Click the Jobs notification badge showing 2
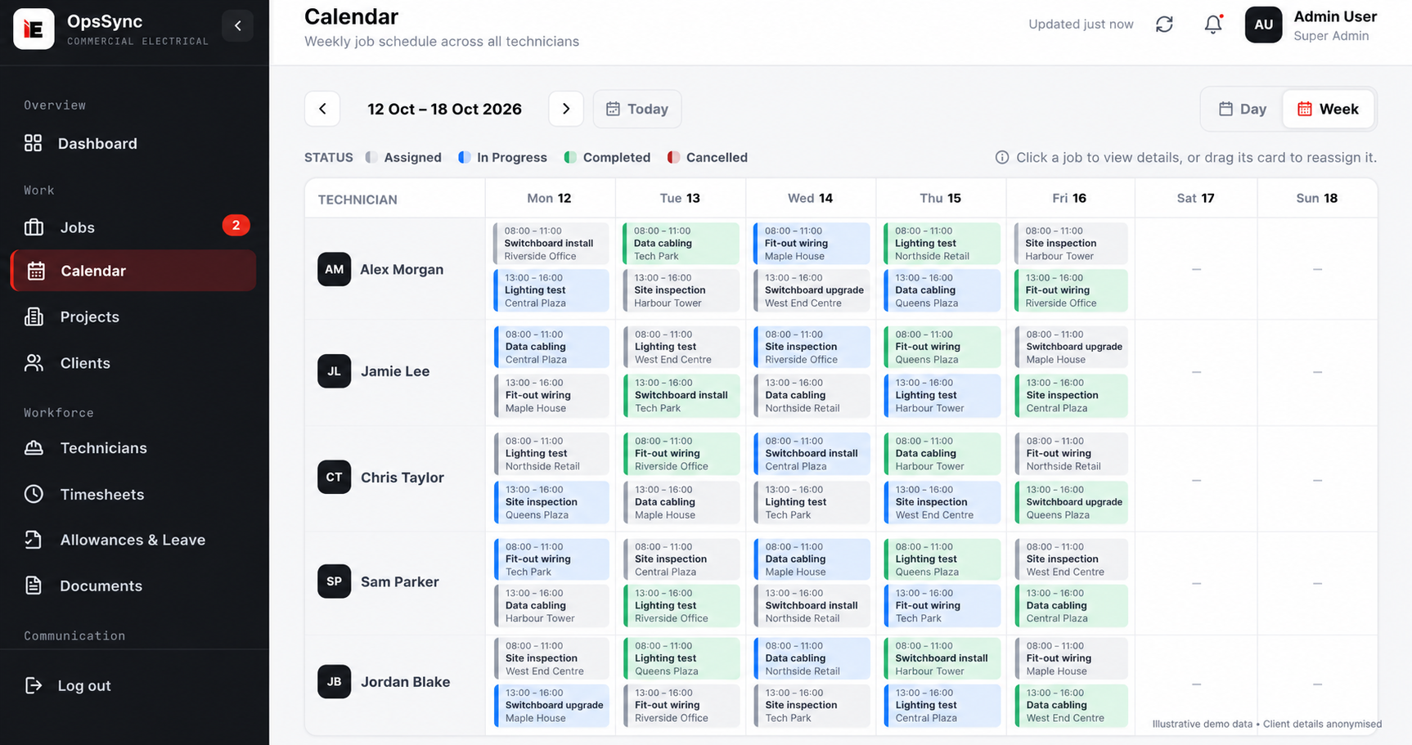 [x=236, y=225]
